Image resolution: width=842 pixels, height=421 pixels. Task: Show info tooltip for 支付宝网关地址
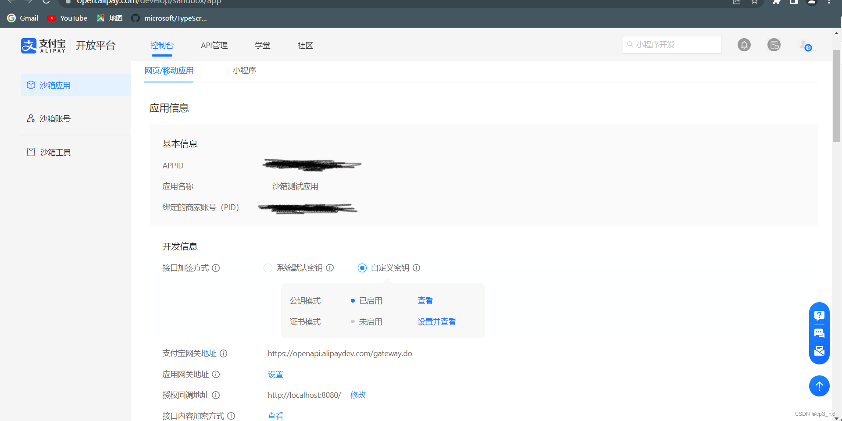tap(223, 353)
